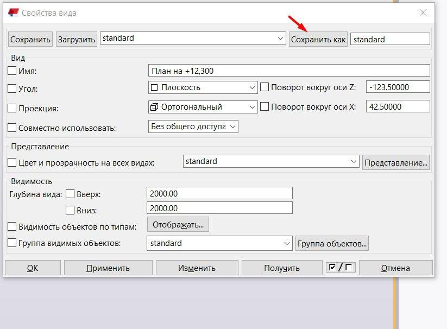This screenshot has height=329, width=447.
Task: Click the check/uncheck all toggle button
Action: point(341,267)
